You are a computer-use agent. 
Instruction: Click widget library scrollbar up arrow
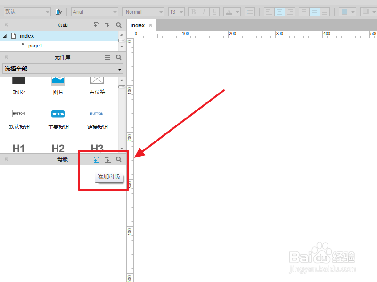(x=122, y=80)
